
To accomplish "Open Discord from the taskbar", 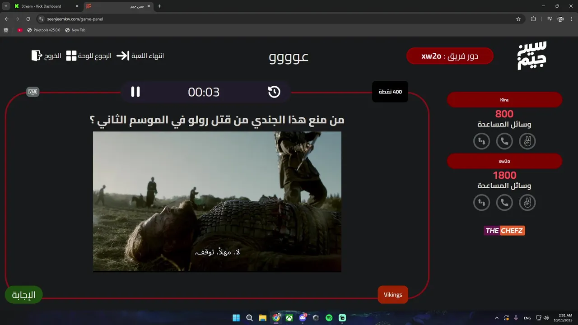I will (x=303, y=318).
